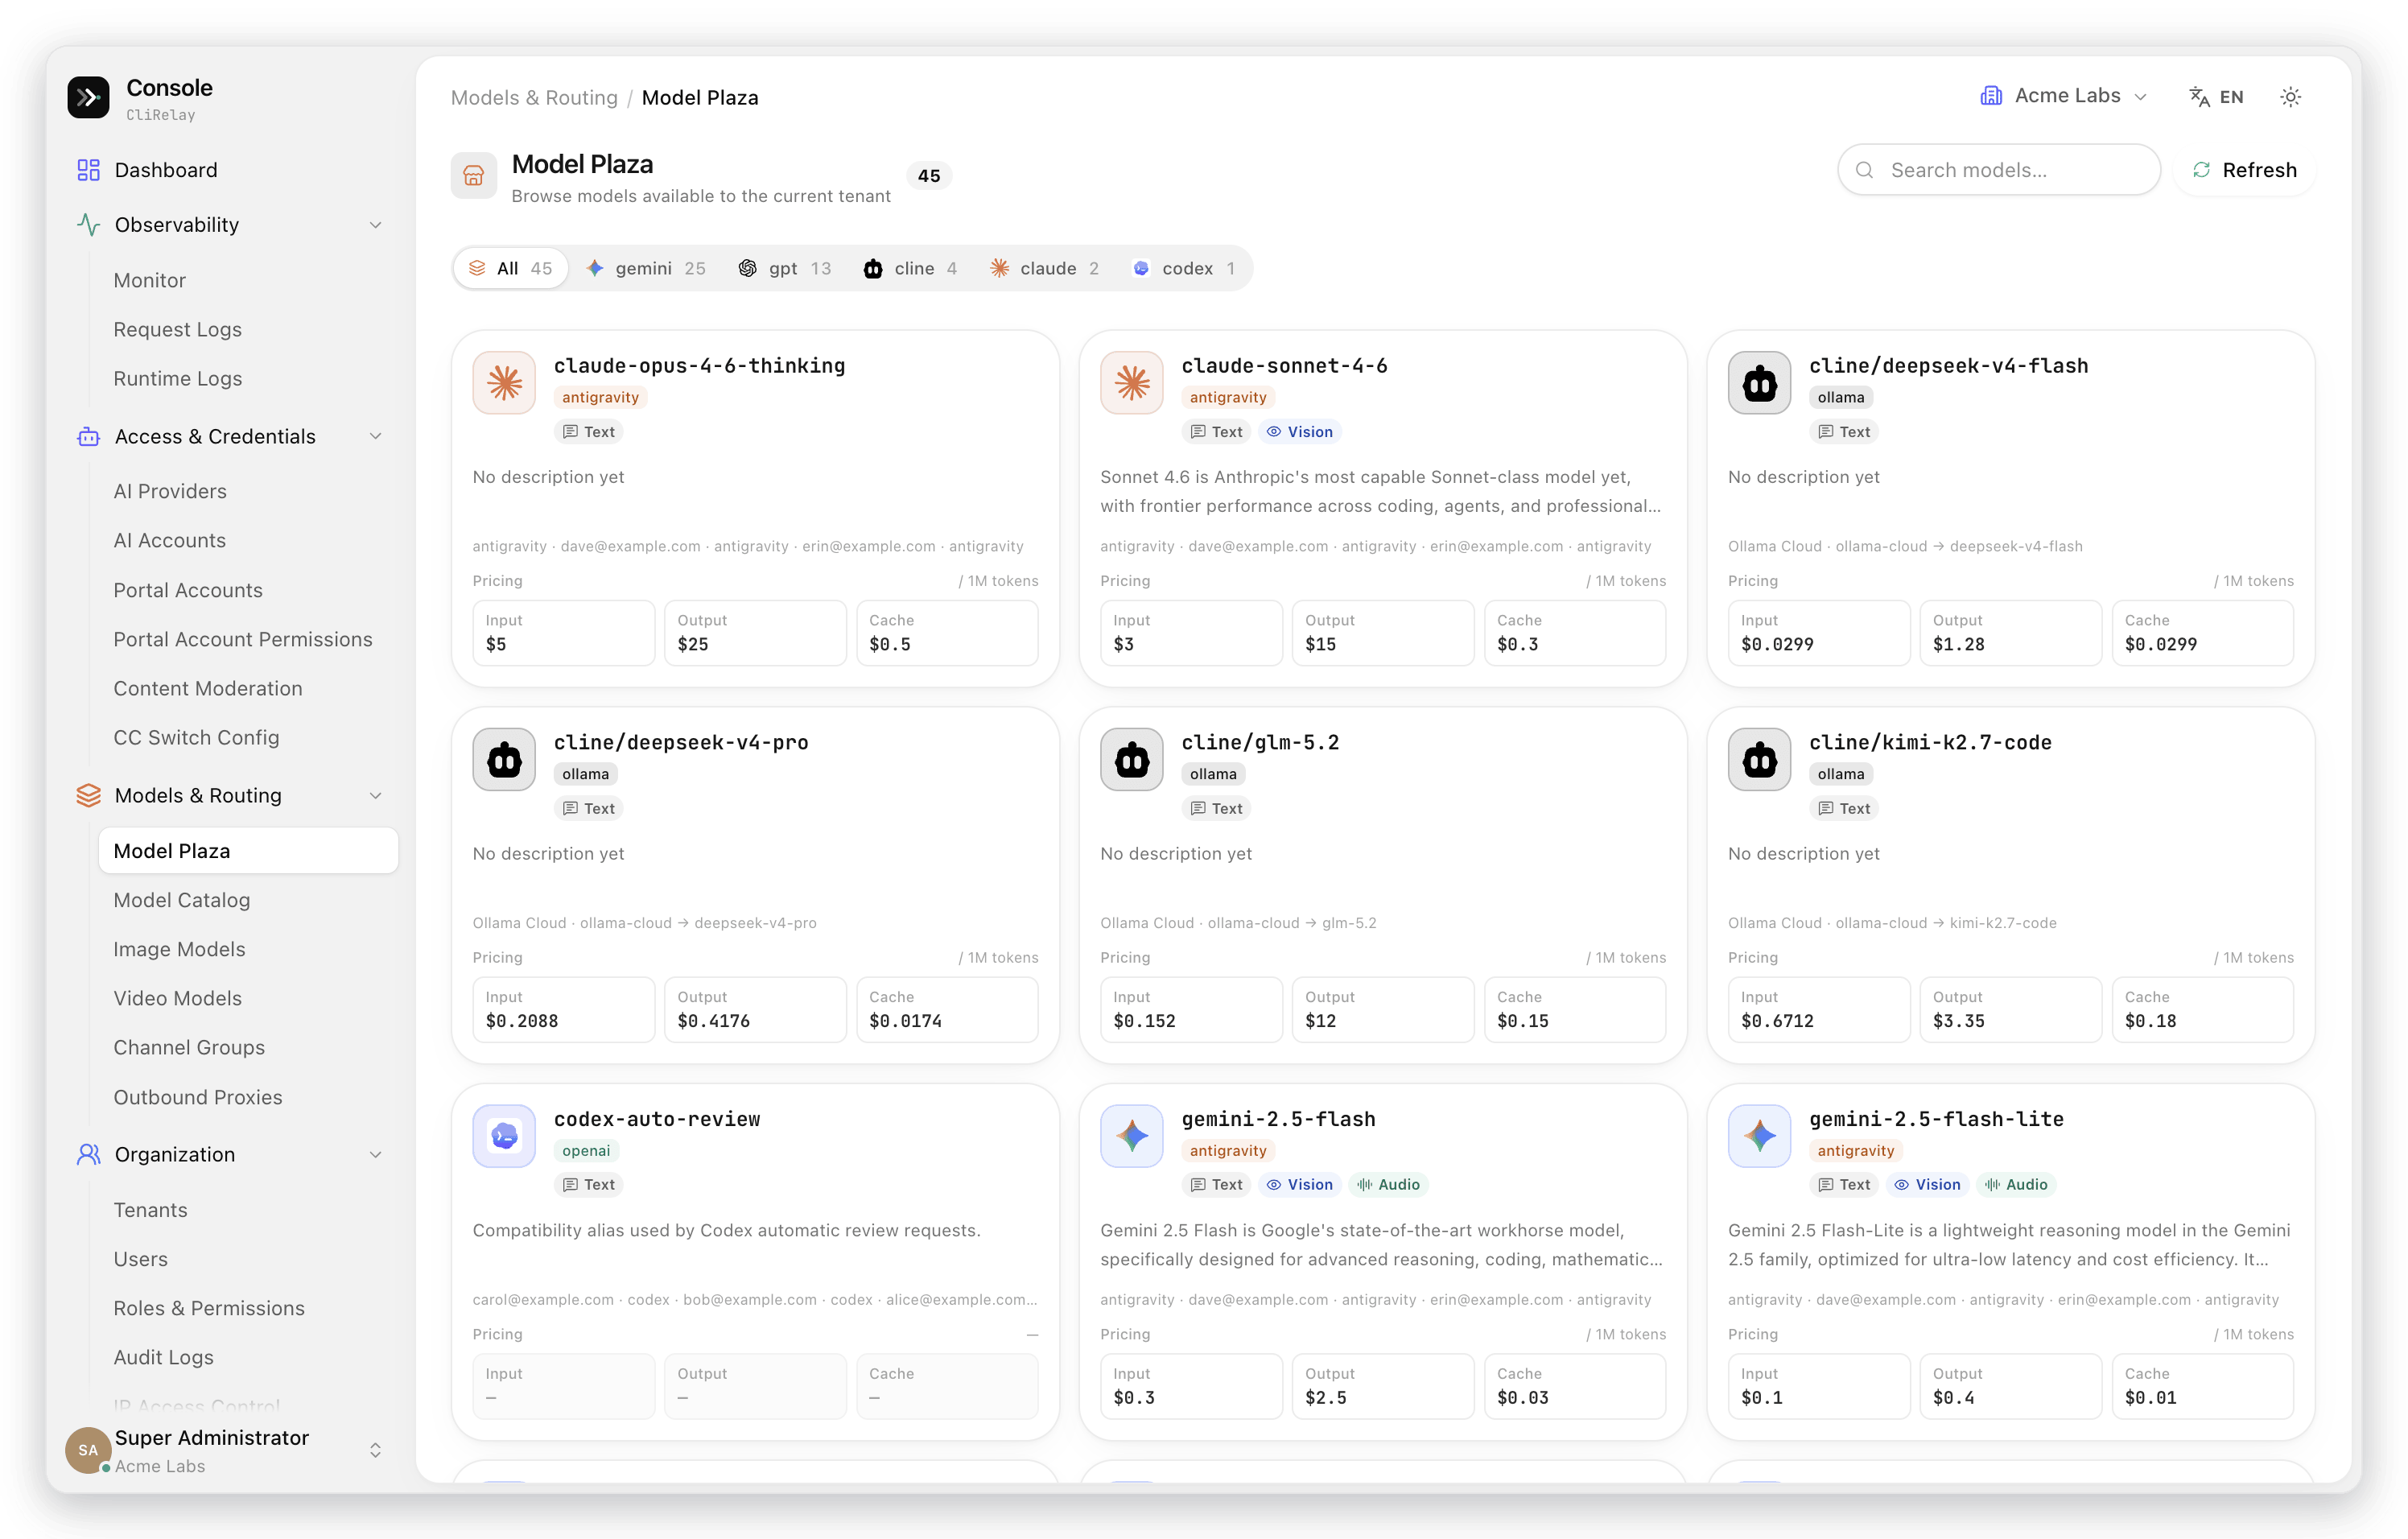Collapse the Observability section chevron
2408x1539 pixels.
(376, 225)
